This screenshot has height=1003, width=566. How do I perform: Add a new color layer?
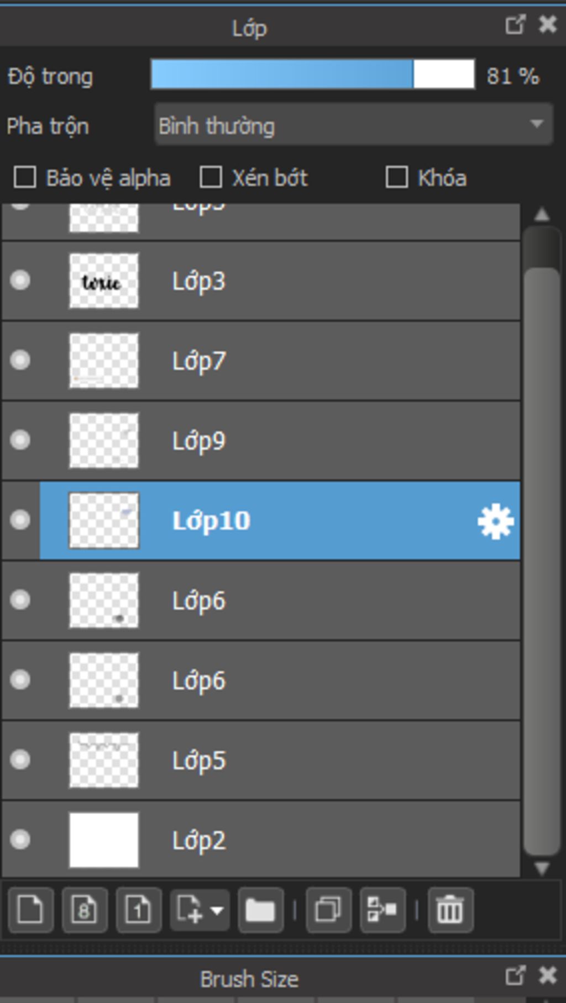point(30,910)
